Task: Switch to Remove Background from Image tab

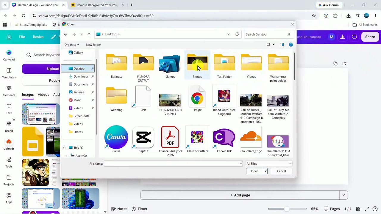Action: click(97, 5)
